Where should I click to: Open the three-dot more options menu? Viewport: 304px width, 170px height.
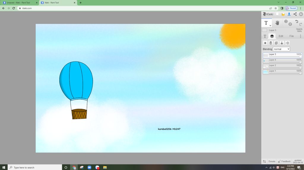point(300,36)
